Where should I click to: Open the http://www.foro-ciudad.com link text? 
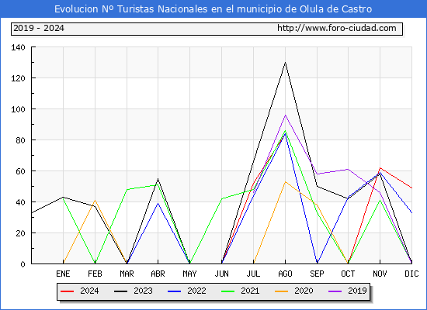pyautogui.click(x=337, y=28)
